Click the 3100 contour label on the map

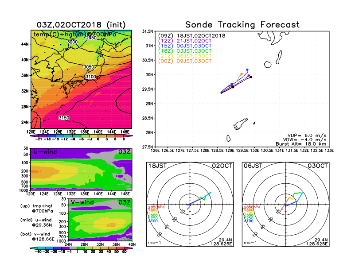(91, 77)
